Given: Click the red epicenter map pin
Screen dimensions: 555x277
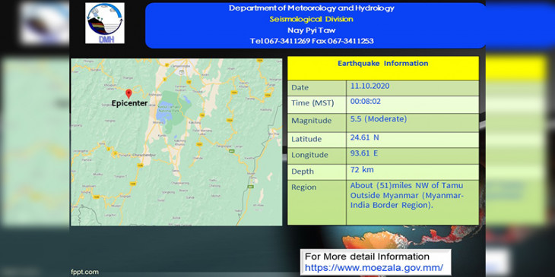Looking at the screenshot, I should pyautogui.click(x=128, y=93).
